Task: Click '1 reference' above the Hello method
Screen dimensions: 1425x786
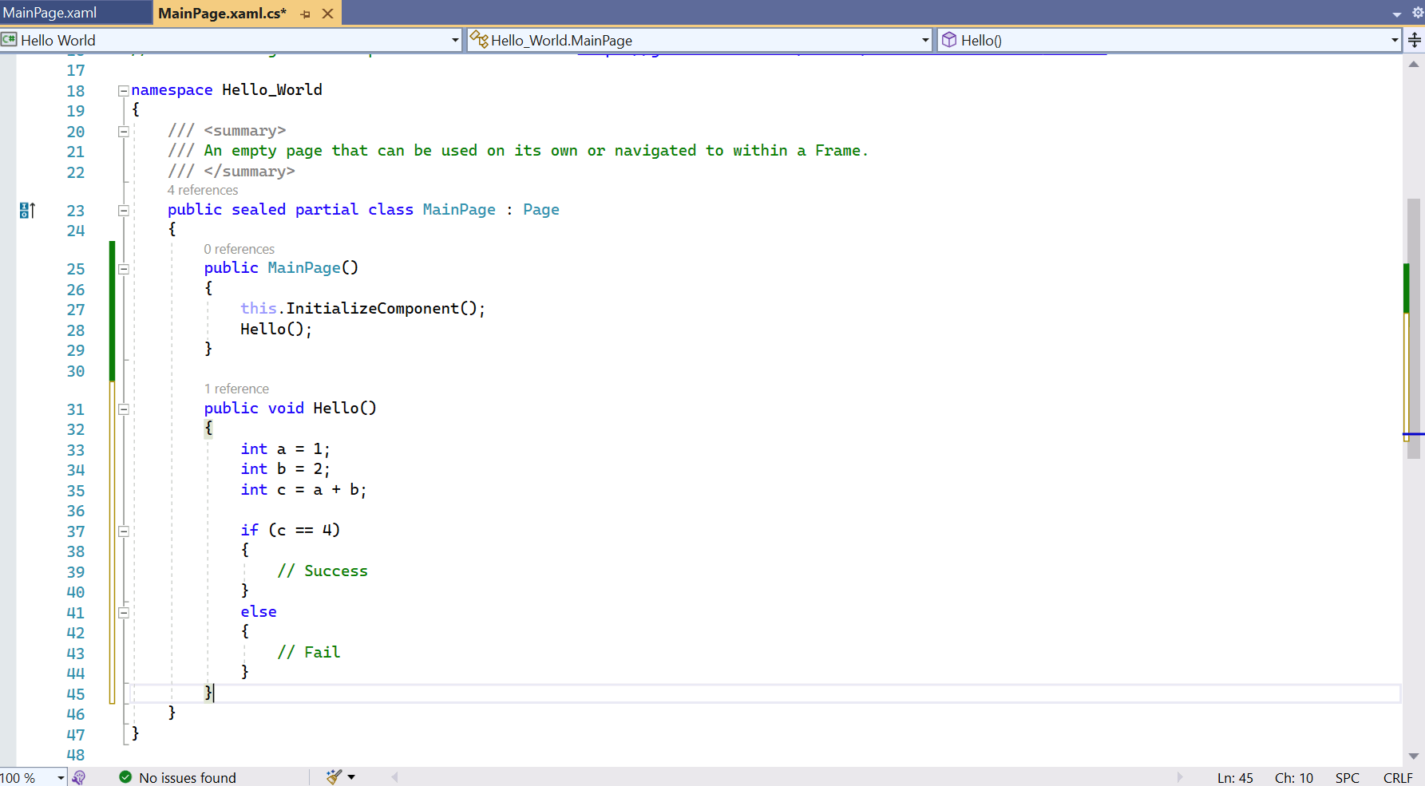Action: 237,389
